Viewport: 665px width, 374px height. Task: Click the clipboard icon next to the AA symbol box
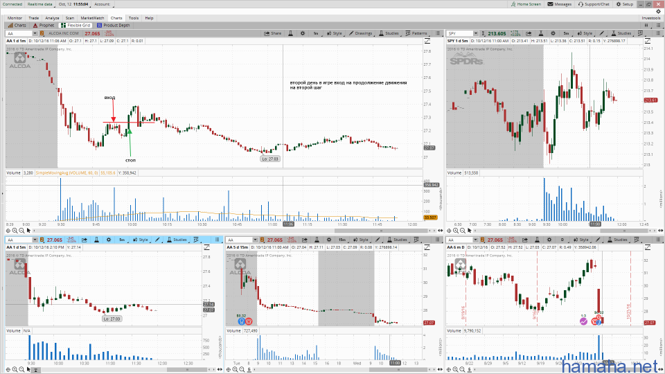click(x=42, y=33)
